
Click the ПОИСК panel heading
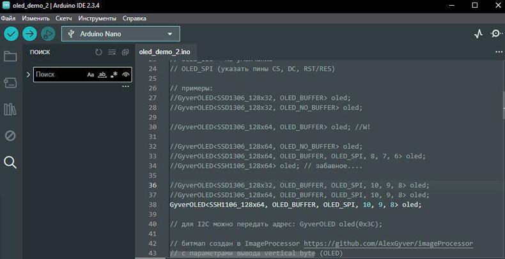pos(40,52)
